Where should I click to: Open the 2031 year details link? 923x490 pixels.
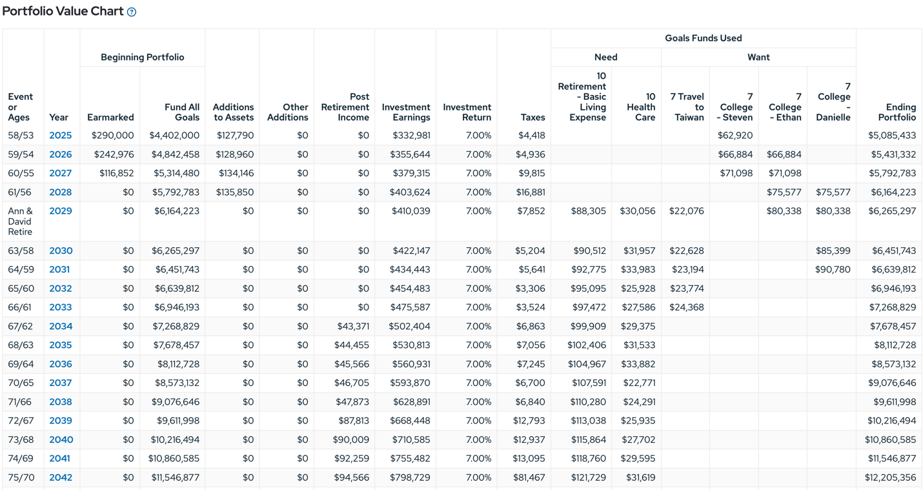coord(59,269)
